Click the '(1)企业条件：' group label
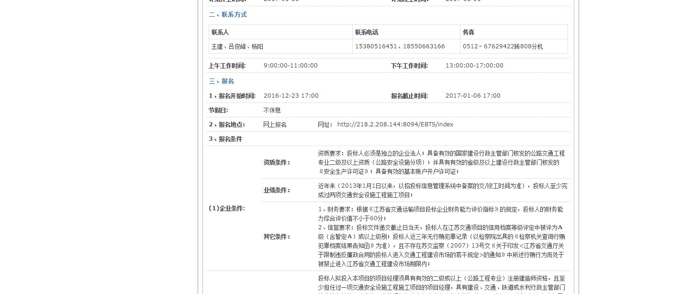The image size is (681, 294). pos(226,208)
